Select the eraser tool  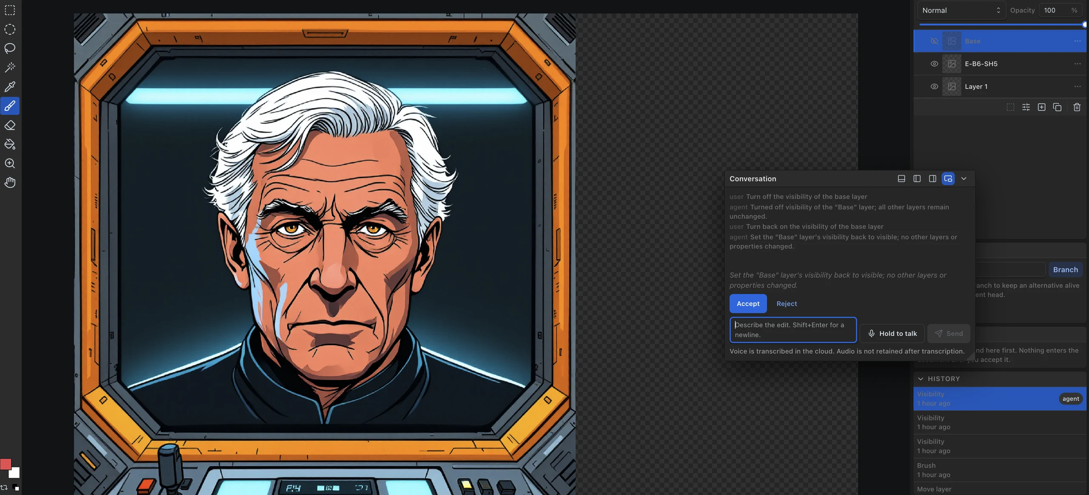tap(10, 125)
